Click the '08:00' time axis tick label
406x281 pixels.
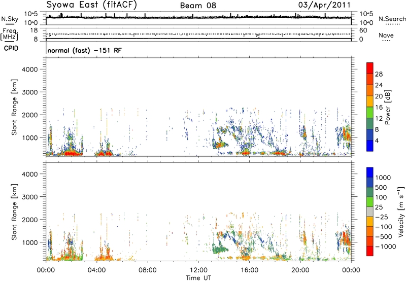point(147,270)
